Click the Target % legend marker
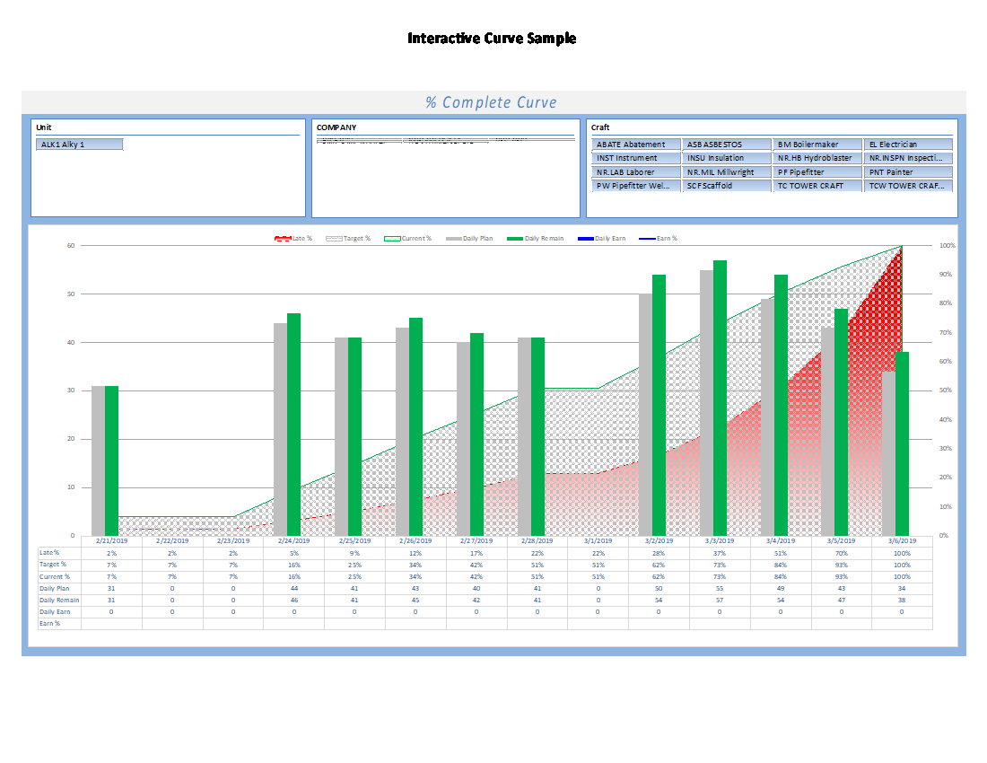Viewport: 987px width, 763px height. click(333, 239)
